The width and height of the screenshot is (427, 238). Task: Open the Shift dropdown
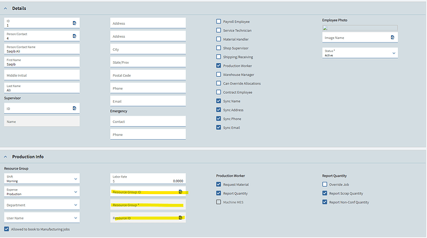[x=42, y=179]
